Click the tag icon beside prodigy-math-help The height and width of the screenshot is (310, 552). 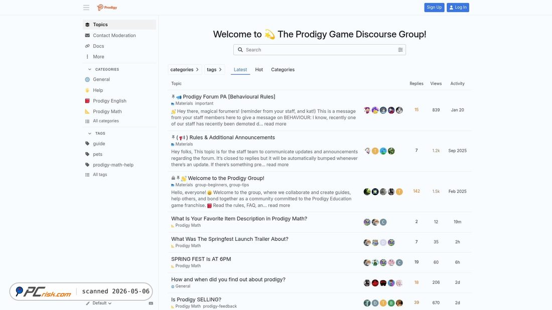click(x=87, y=165)
